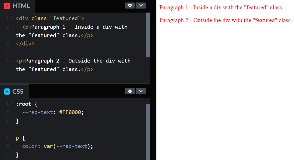
Task: Click rendered Paragraph 1 in preview
Action: tap(221, 8)
